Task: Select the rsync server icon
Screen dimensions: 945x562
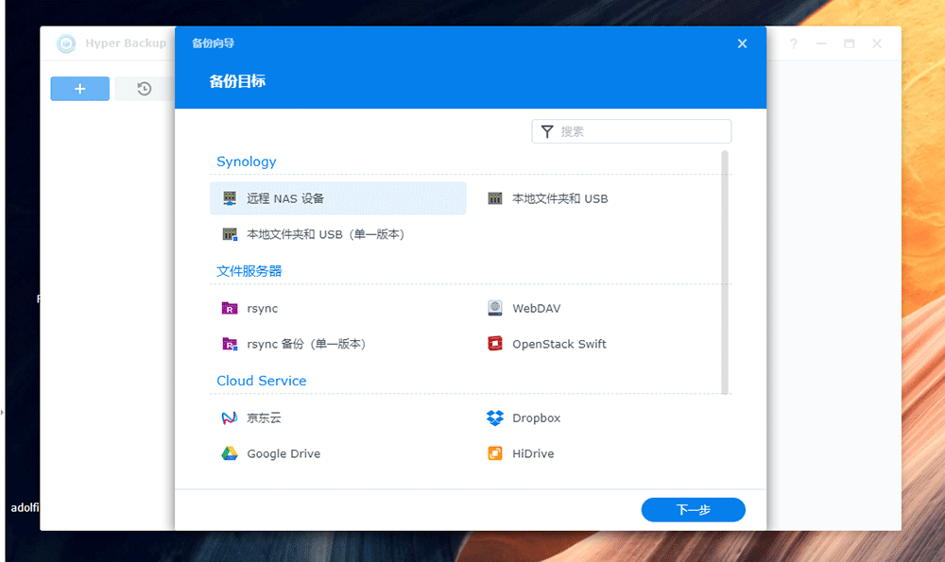Action: pos(230,309)
